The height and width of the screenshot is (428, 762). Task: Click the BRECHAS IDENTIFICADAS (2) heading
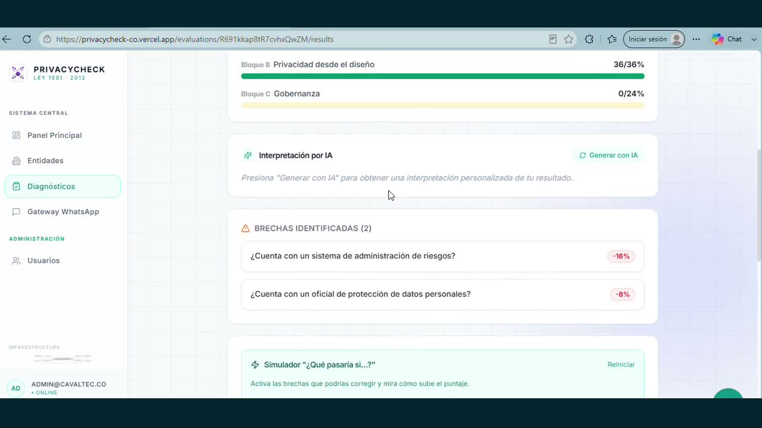click(313, 228)
